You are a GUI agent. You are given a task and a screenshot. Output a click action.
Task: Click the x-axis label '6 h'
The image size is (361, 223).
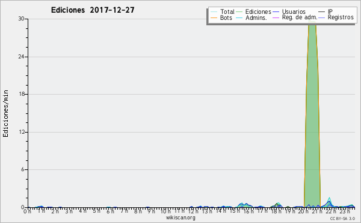pos(110,211)
